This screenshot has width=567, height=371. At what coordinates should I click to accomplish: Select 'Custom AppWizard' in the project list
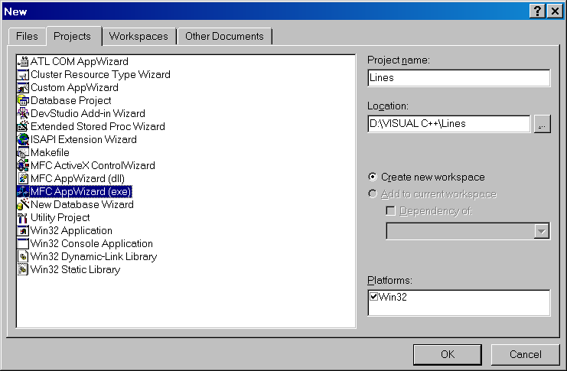click(74, 87)
